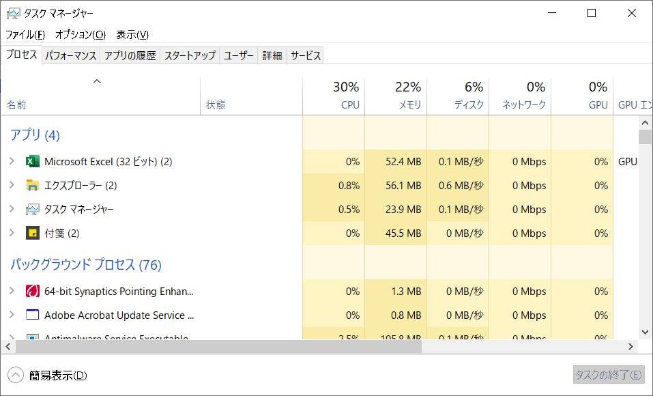
Task: Expand the Microsoft Excel process group
Action: tap(12, 161)
